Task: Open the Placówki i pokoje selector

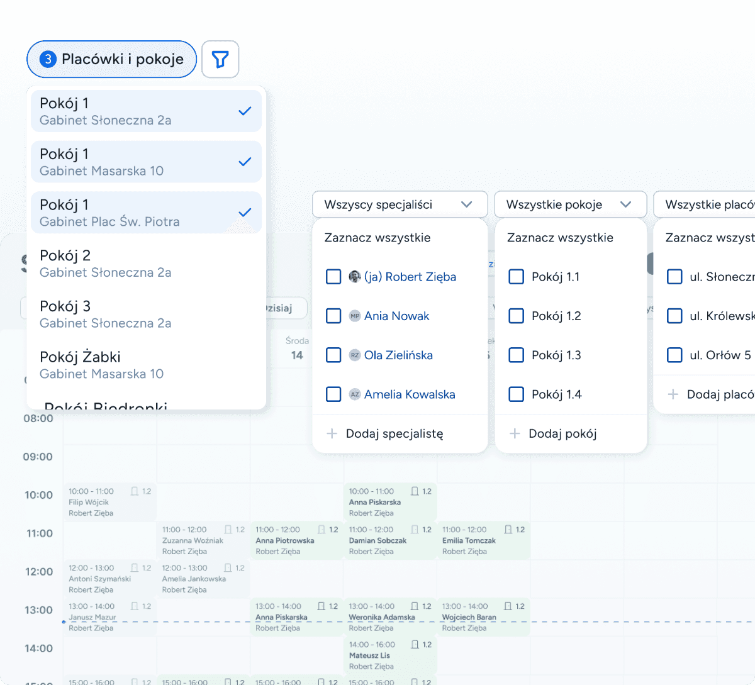Action: (x=112, y=59)
